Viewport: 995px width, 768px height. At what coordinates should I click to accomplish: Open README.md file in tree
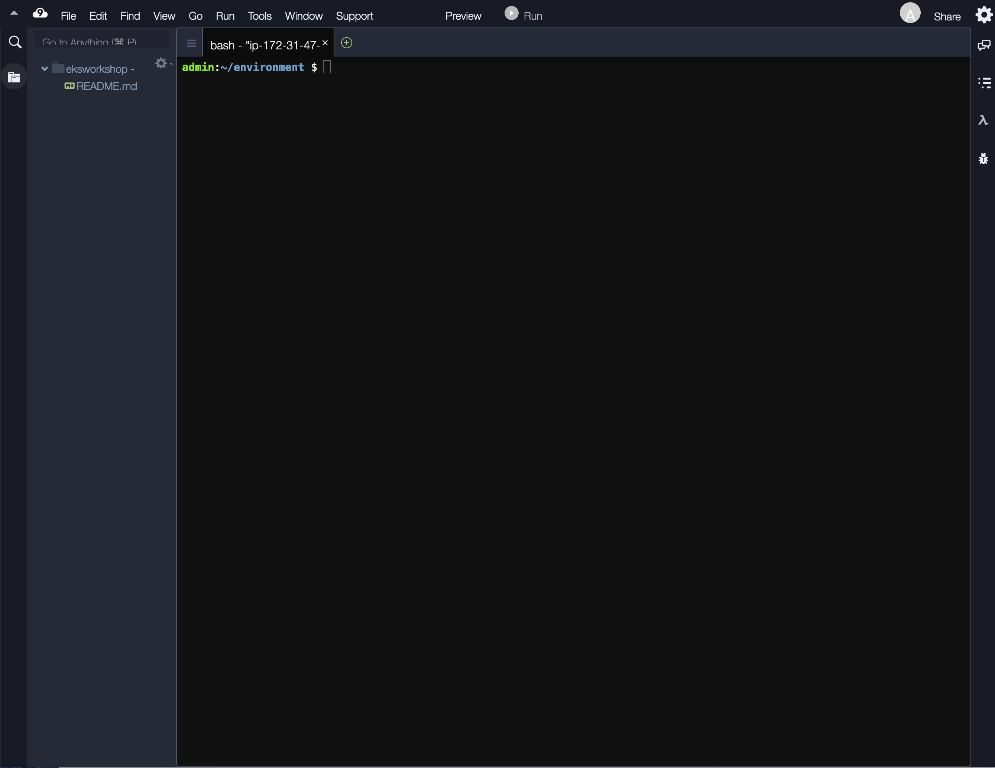(106, 86)
